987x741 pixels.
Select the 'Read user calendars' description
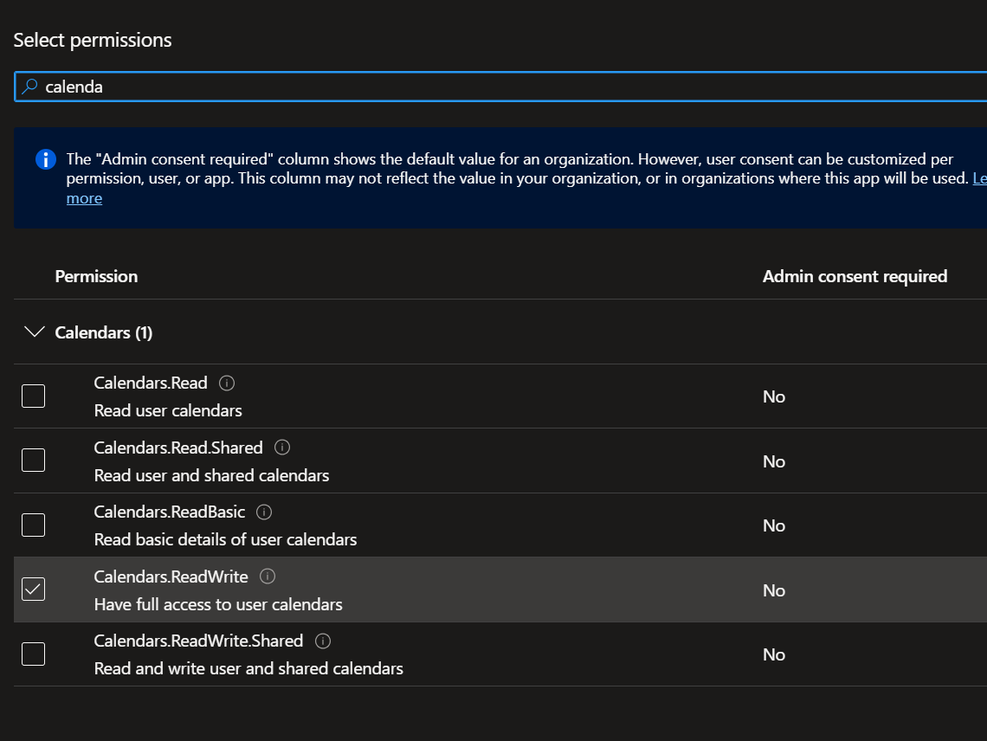tap(168, 410)
